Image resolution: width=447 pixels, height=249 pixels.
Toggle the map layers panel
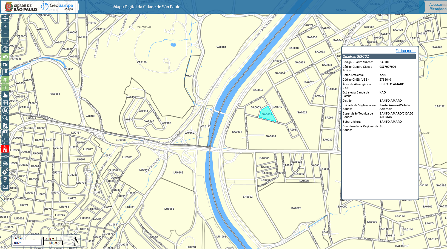pyautogui.click(x=5, y=80)
